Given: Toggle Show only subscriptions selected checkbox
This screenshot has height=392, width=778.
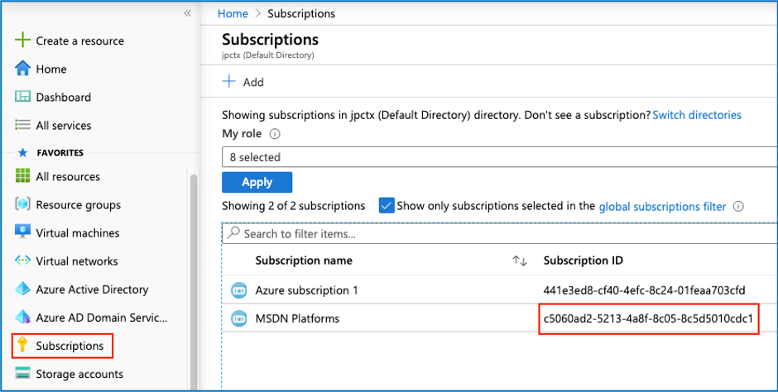Looking at the screenshot, I should click(386, 206).
